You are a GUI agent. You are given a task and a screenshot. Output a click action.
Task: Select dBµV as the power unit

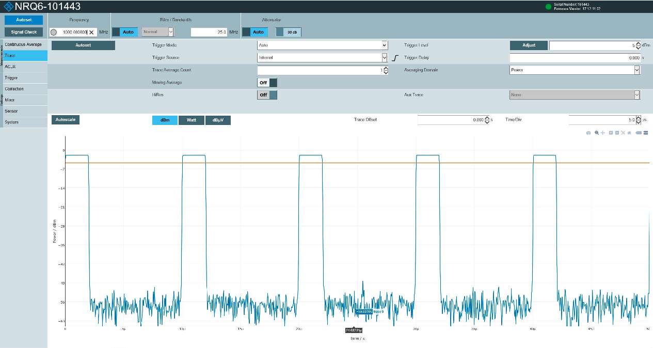point(218,120)
